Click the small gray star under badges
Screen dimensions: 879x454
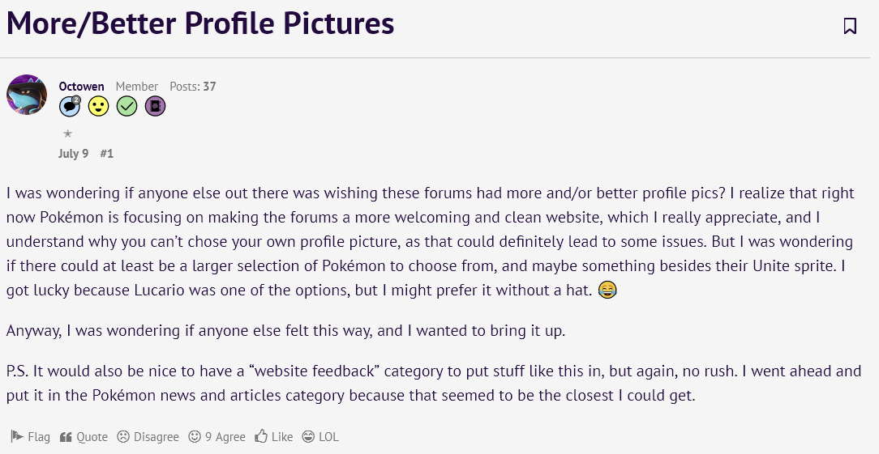[x=67, y=134]
